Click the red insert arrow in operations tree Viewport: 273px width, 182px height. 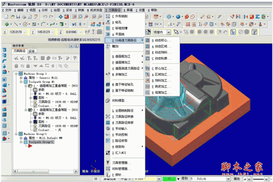pos(30,146)
